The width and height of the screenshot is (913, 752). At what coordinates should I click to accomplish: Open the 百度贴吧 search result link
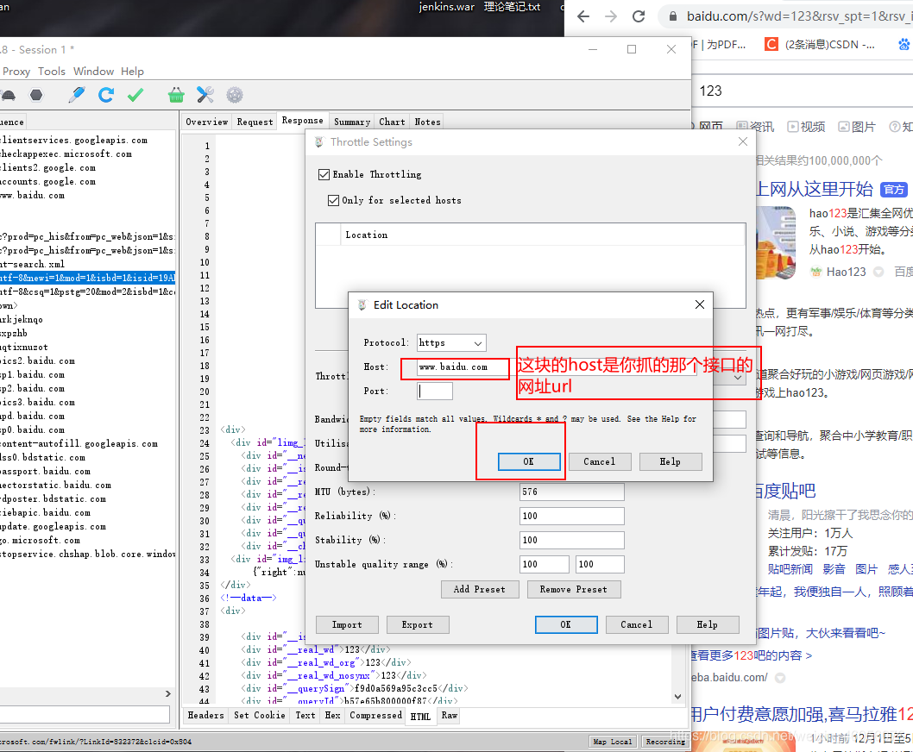pos(785,491)
